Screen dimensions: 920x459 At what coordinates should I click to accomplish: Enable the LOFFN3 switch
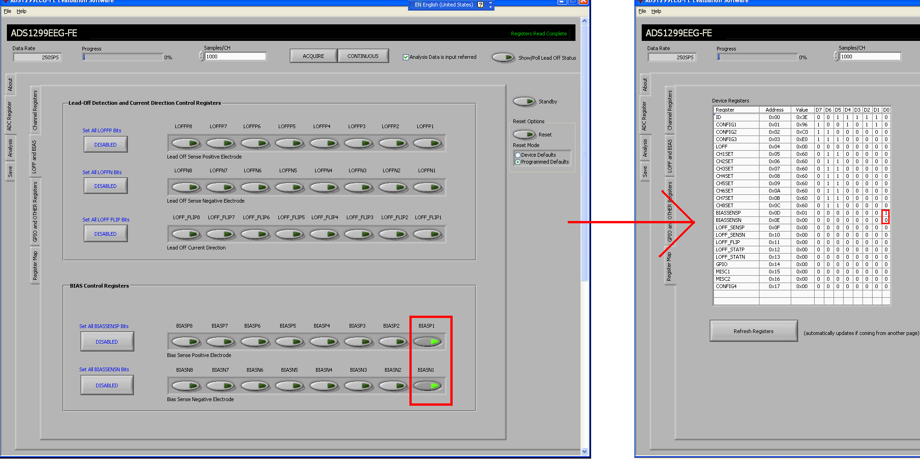point(358,187)
